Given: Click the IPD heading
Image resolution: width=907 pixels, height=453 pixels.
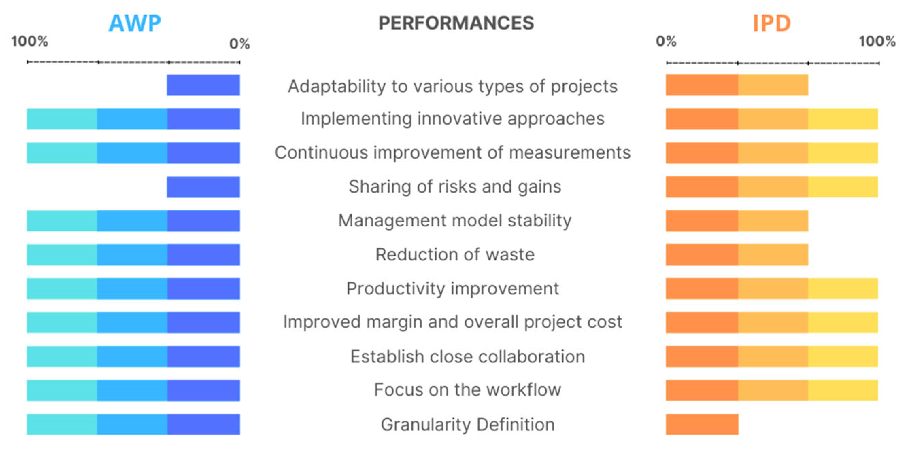Looking at the screenshot, I should (x=771, y=23).
